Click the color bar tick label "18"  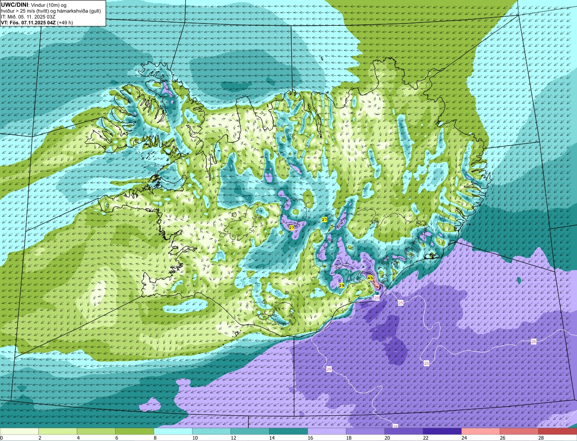point(348,438)
